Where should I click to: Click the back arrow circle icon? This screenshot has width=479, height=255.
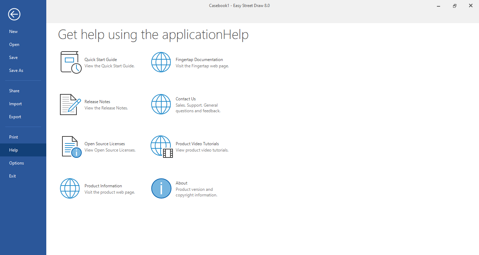(14, 14)
